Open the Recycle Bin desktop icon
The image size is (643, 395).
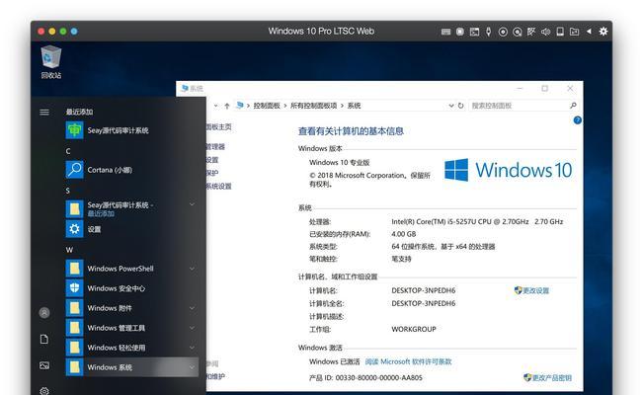(x=50, y=62)
